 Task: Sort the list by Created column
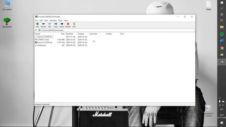tap(81, 34)
